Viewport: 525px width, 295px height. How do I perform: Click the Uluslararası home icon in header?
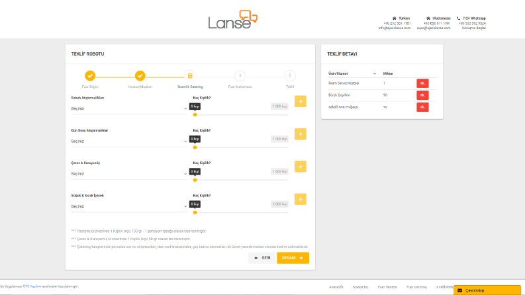[x=428, y=19]
